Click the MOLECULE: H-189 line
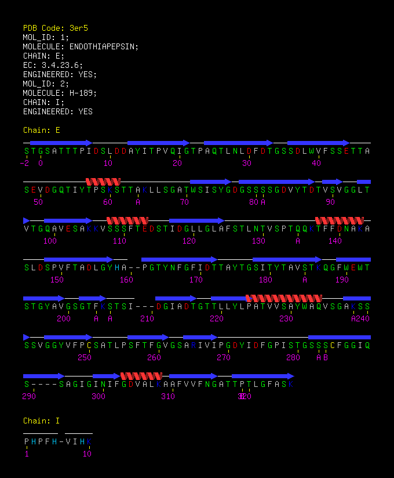394x478 pixels. click(60, 93)
